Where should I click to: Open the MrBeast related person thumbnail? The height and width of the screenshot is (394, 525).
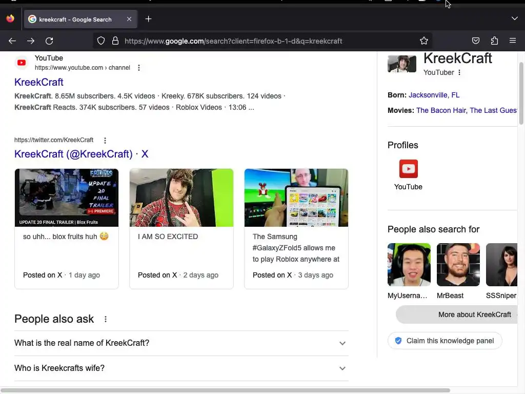point(458,265)
